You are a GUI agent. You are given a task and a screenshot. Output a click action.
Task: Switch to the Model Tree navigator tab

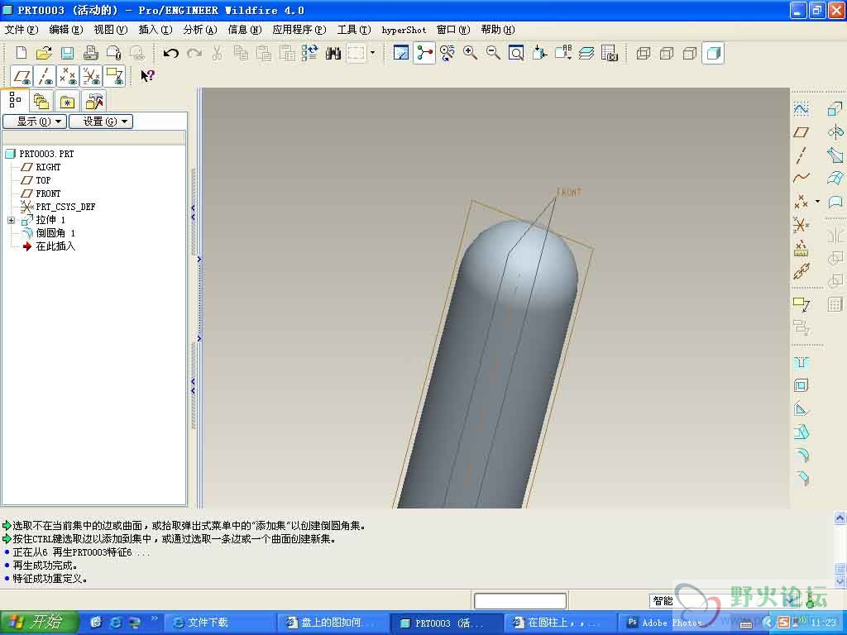[15, 100]
